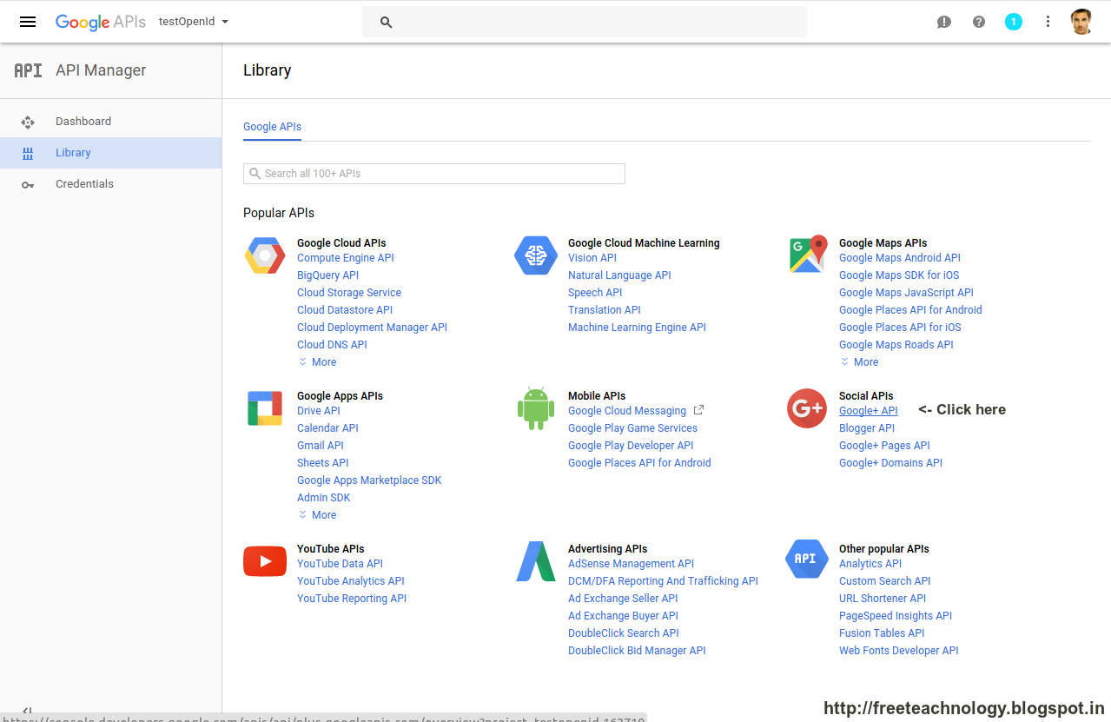Expand More under Google Cloud APIs

tap(317, 362)
